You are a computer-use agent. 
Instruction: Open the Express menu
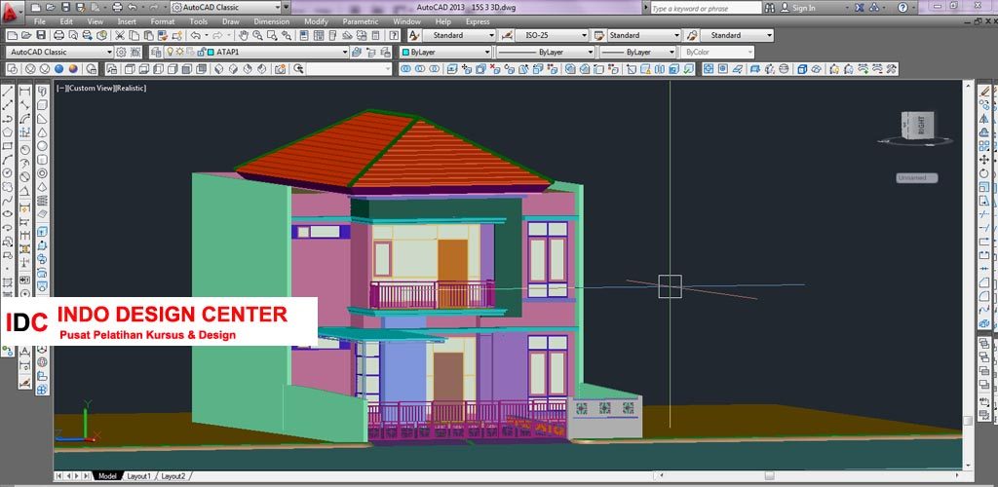pyautogui.click(x=478, y=21)
